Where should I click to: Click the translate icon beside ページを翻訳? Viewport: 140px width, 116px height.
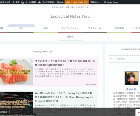pos(23,2)
